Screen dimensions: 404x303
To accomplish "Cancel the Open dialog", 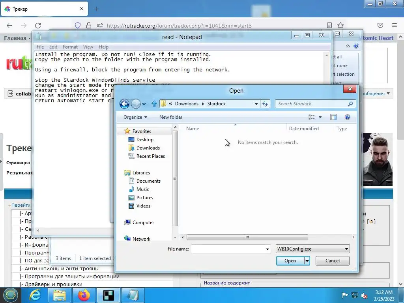I will (x=332, y=261).
